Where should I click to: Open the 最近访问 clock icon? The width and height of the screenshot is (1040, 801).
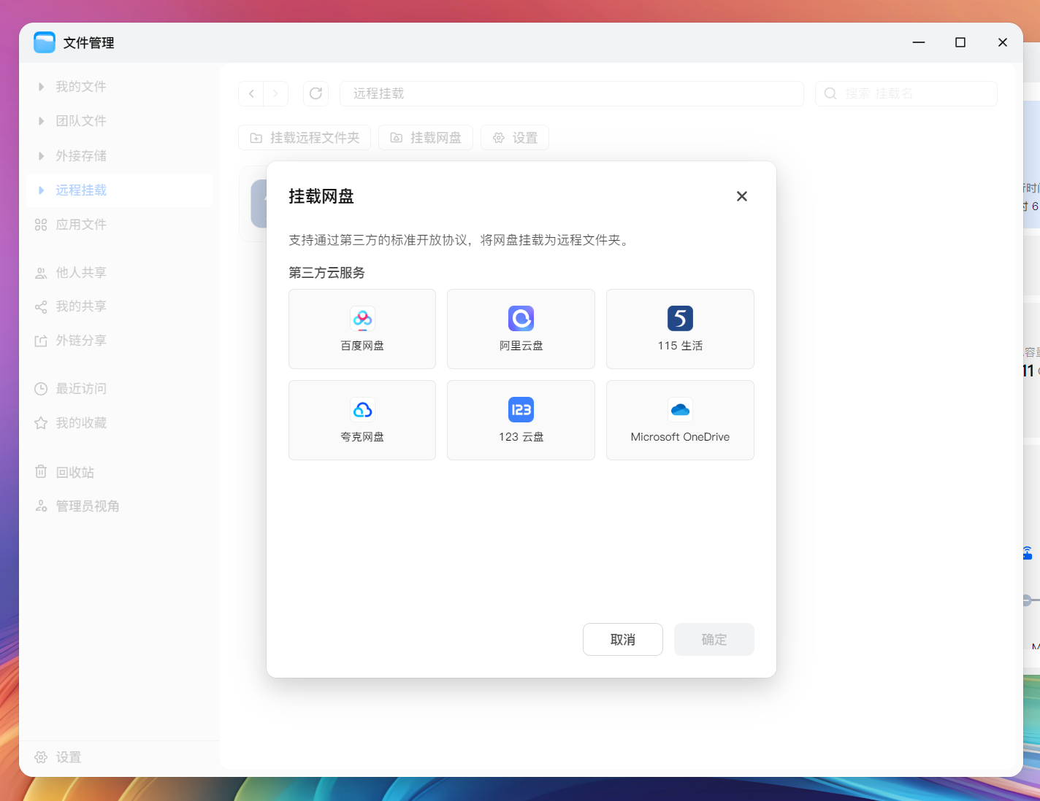coord(41,389)
